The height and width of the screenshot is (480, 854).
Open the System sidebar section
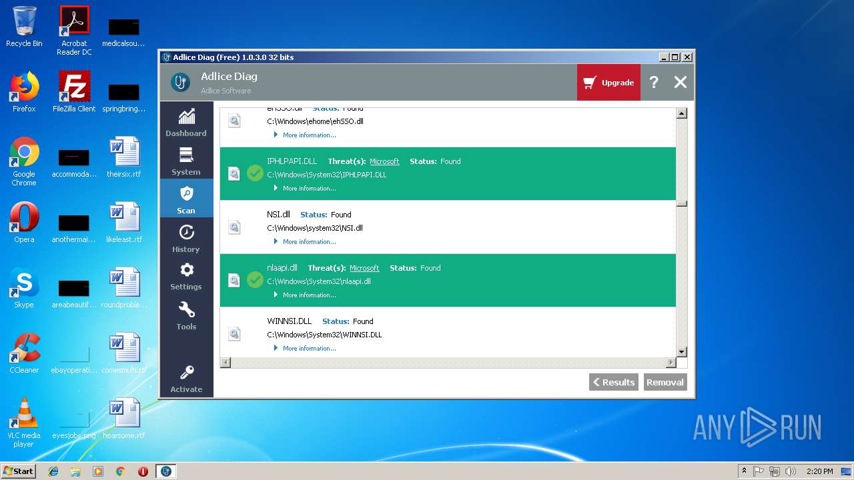coord(186,161)
